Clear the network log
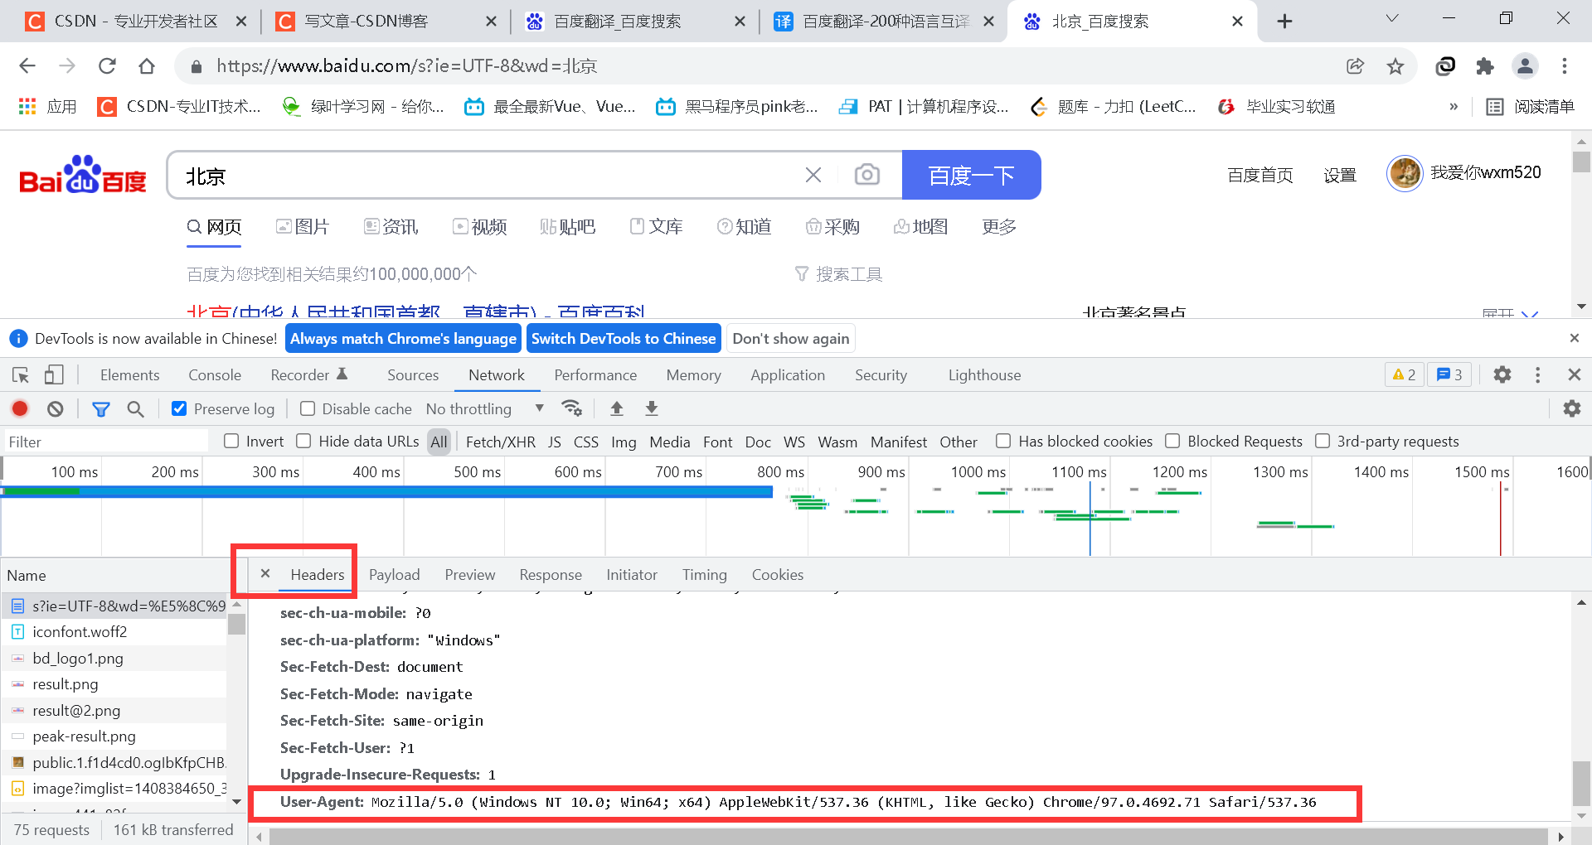Image resolution: width=1592 pixels, height=845 pixels. point(55,408)
